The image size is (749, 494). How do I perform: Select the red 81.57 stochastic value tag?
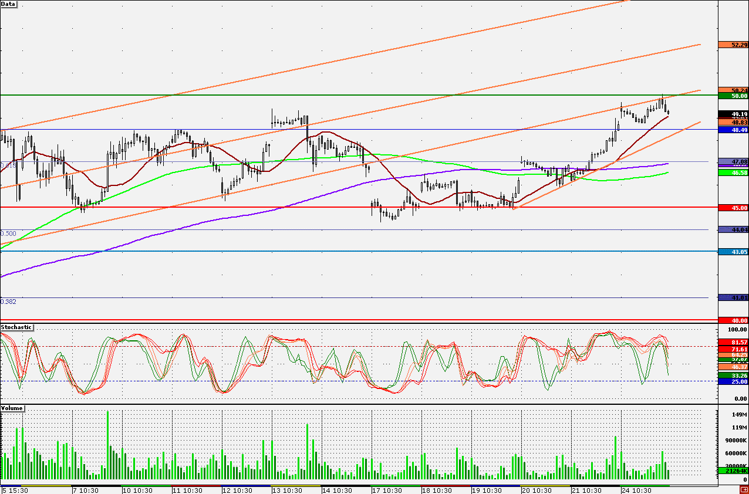tap(733, 342)
